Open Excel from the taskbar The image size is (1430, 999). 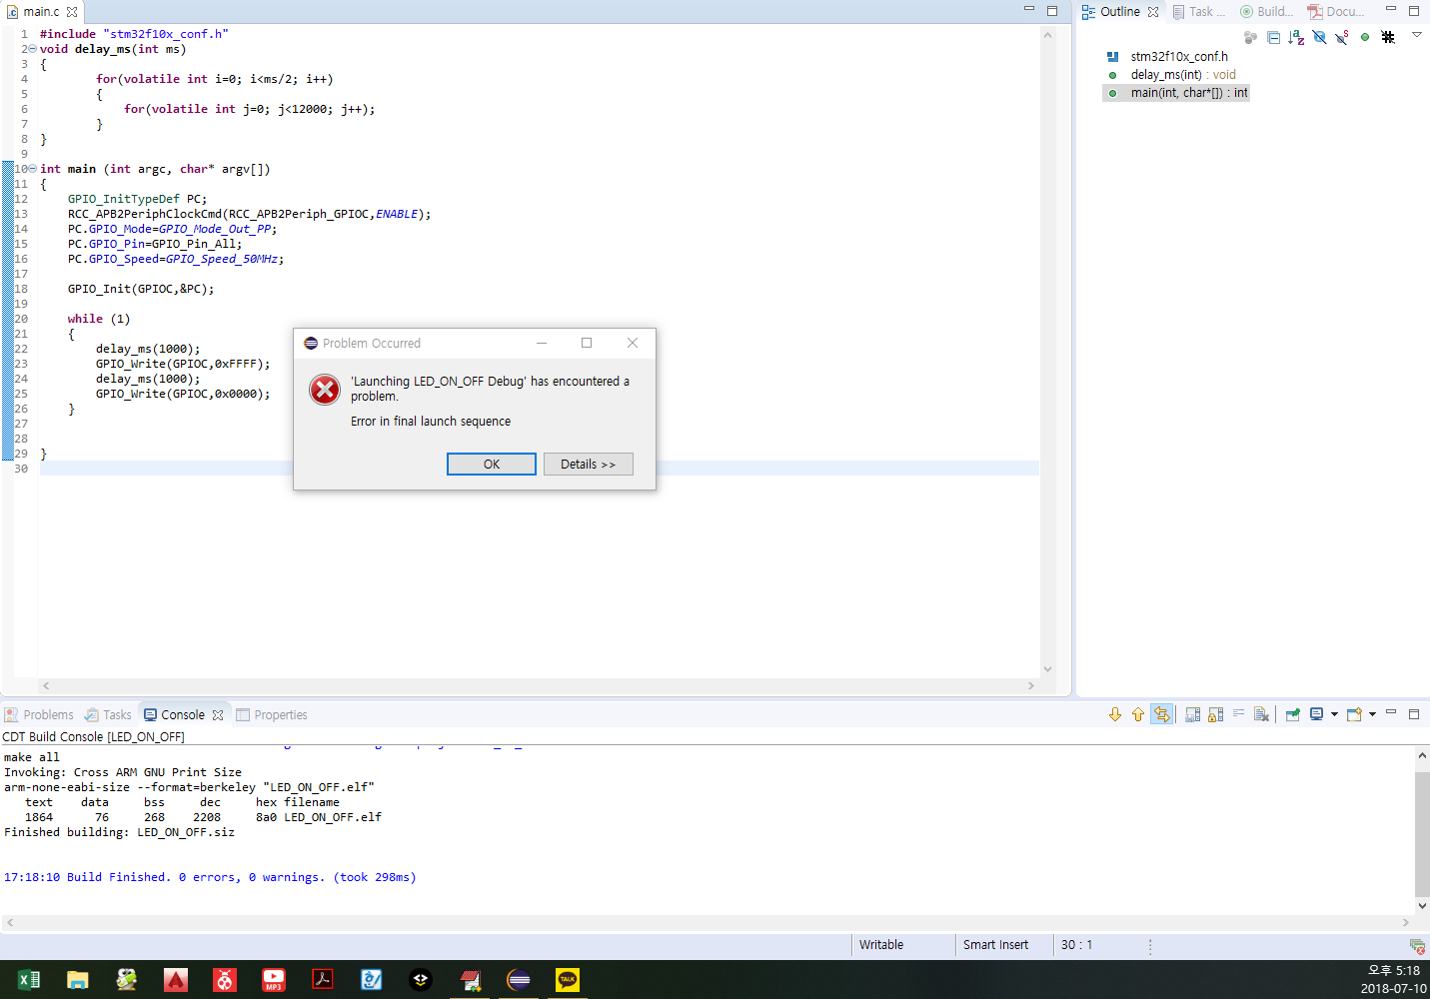[29, 980]
